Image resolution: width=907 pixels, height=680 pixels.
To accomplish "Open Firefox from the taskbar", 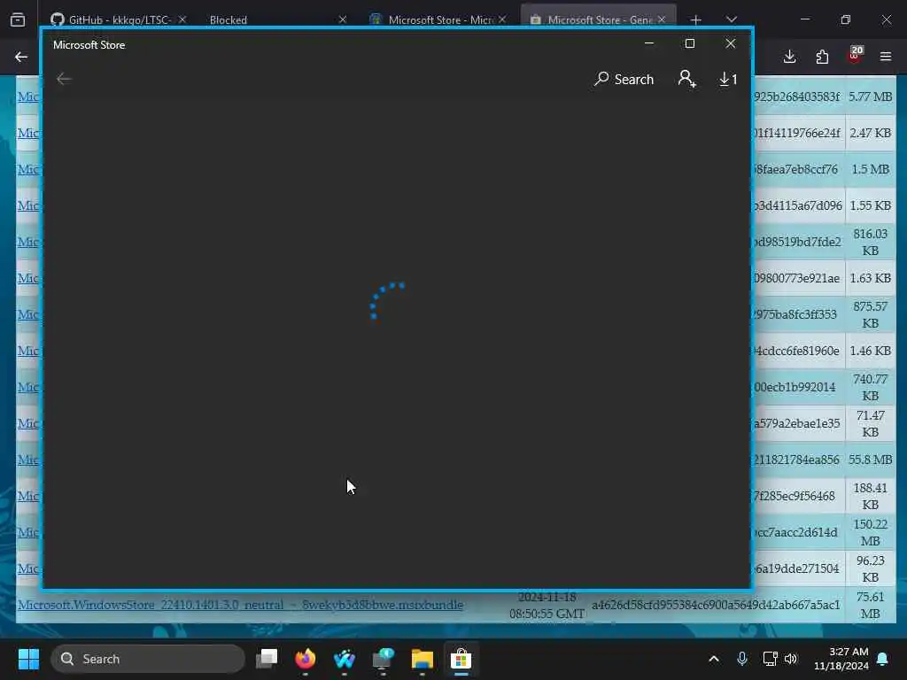I will pos(306,659).
